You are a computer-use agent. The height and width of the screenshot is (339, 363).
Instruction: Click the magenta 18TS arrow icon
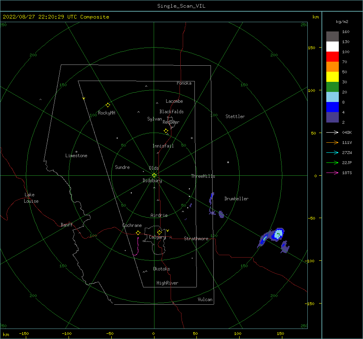point(332,173)
